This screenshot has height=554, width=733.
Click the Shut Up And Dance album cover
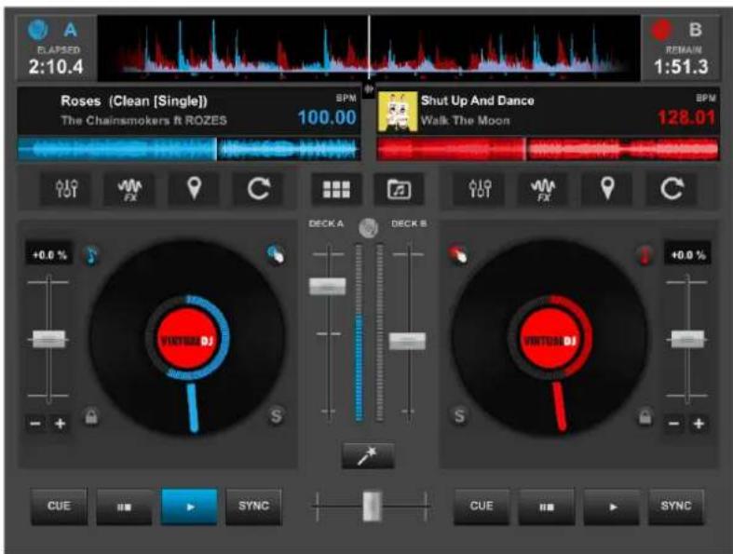click(398, 112)
